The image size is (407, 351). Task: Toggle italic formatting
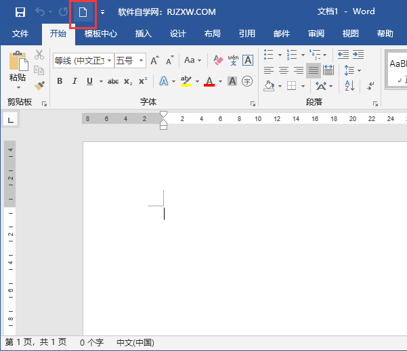74,81
